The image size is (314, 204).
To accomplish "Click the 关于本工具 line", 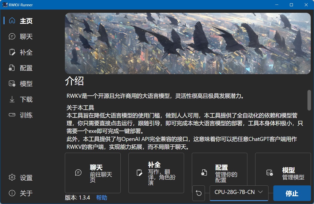I will click(x=80, y=108).
